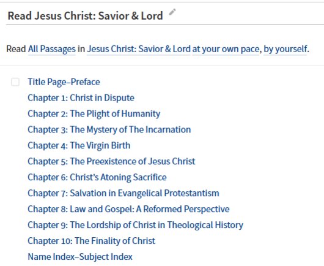Open Chapter 5: The Preexistence of Jesus Christ

click(111, 161)
